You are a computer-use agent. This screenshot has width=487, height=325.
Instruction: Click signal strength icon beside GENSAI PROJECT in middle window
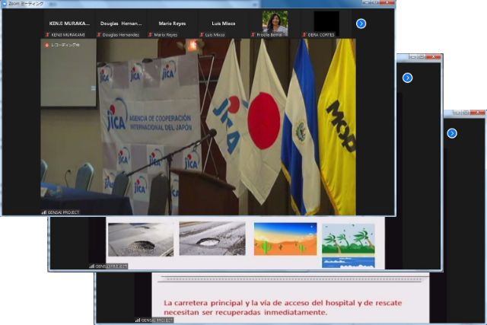91,266
